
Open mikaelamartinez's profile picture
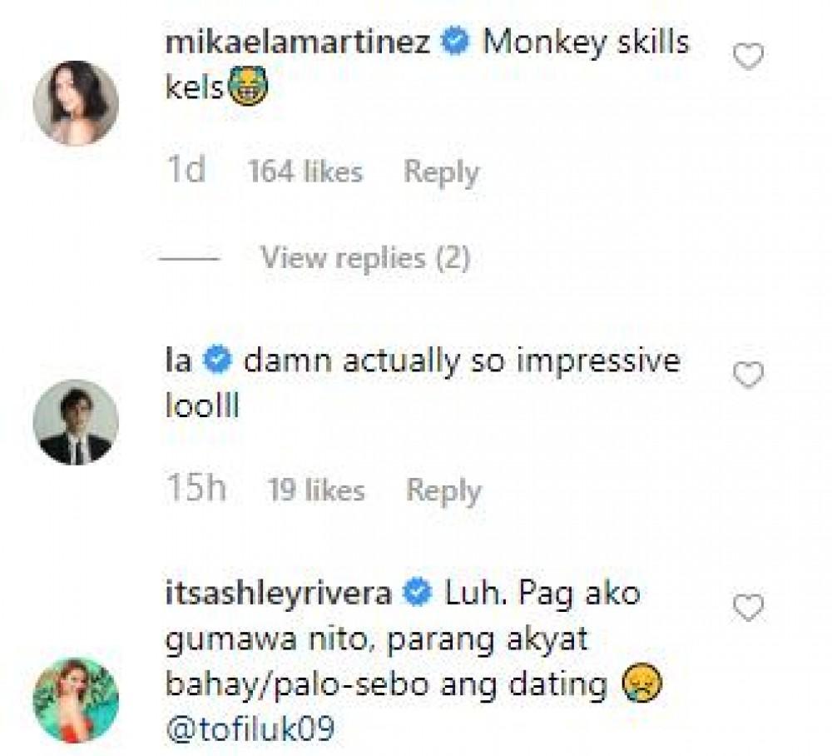(76, 102)
